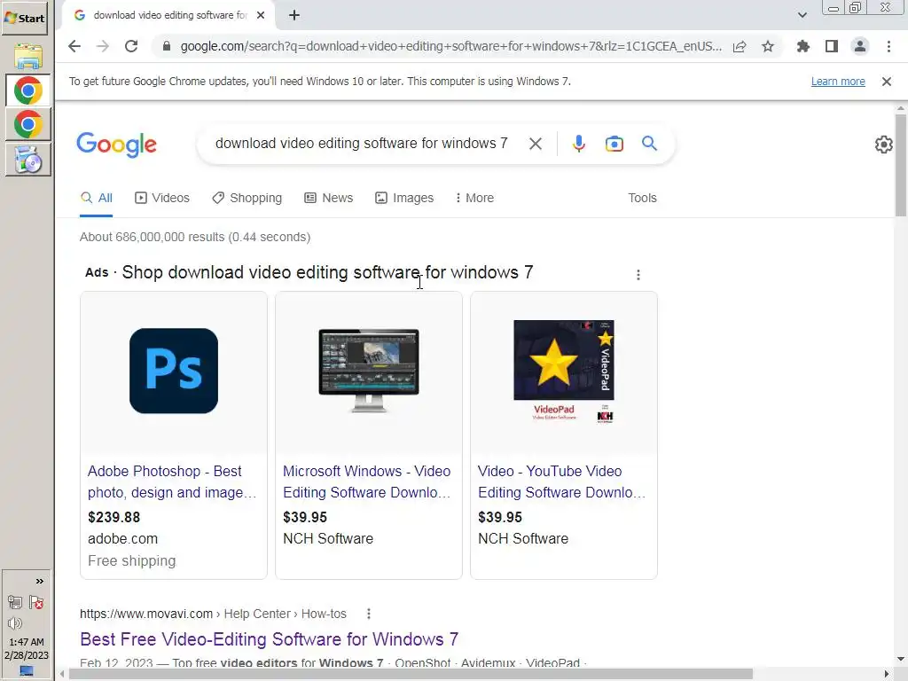
Task: Open a new tab with plus button
Action: click(294, 15)
